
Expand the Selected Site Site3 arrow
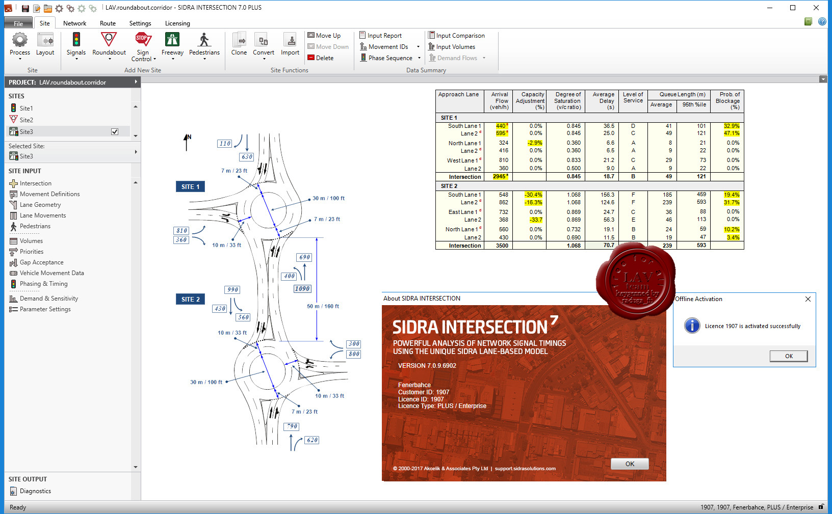coord(136,152)
